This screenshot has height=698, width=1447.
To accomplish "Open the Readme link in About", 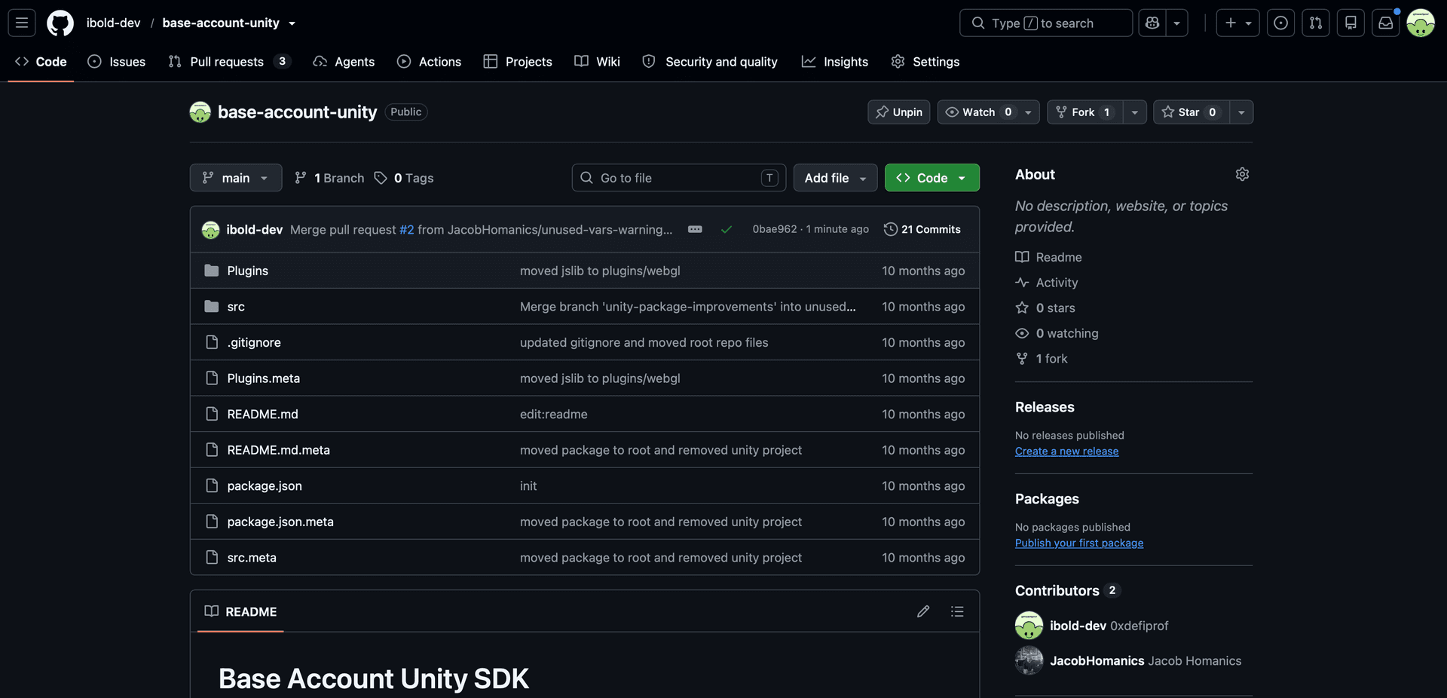I will pos(1048,257).
